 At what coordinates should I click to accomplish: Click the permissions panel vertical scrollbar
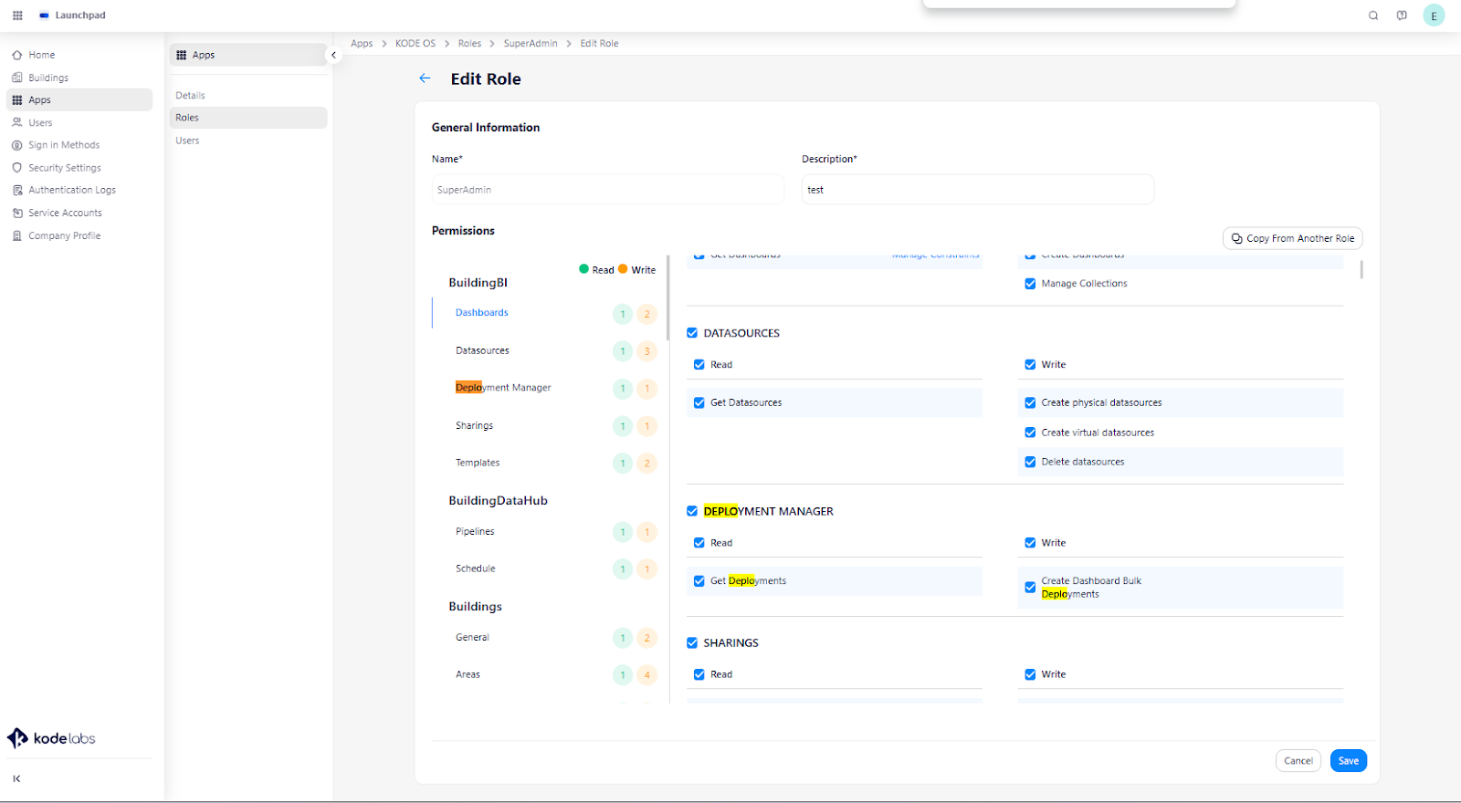[1361, 269]
